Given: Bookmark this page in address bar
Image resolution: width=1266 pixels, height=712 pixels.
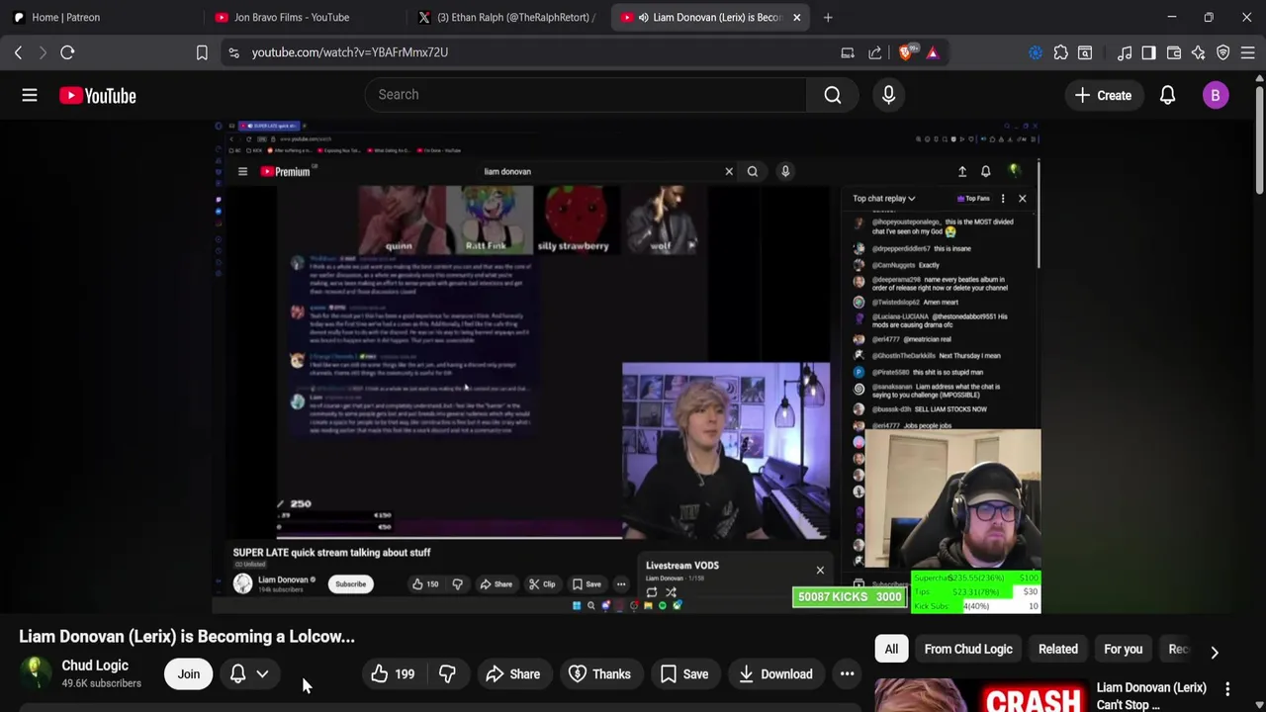Looking at the screenshot, I should pos(202,52).
